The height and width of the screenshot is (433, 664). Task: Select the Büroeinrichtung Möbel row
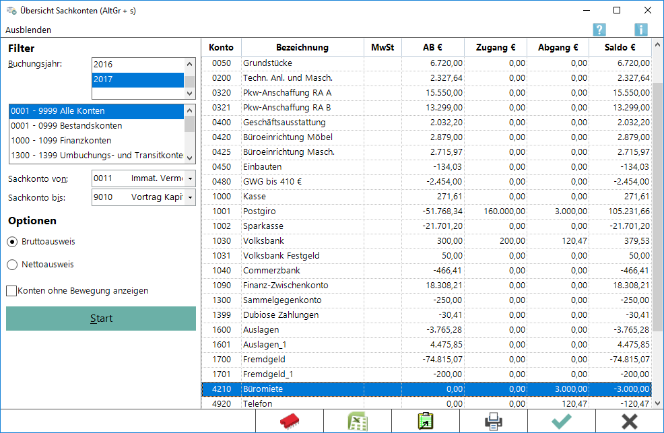point(426,137)
